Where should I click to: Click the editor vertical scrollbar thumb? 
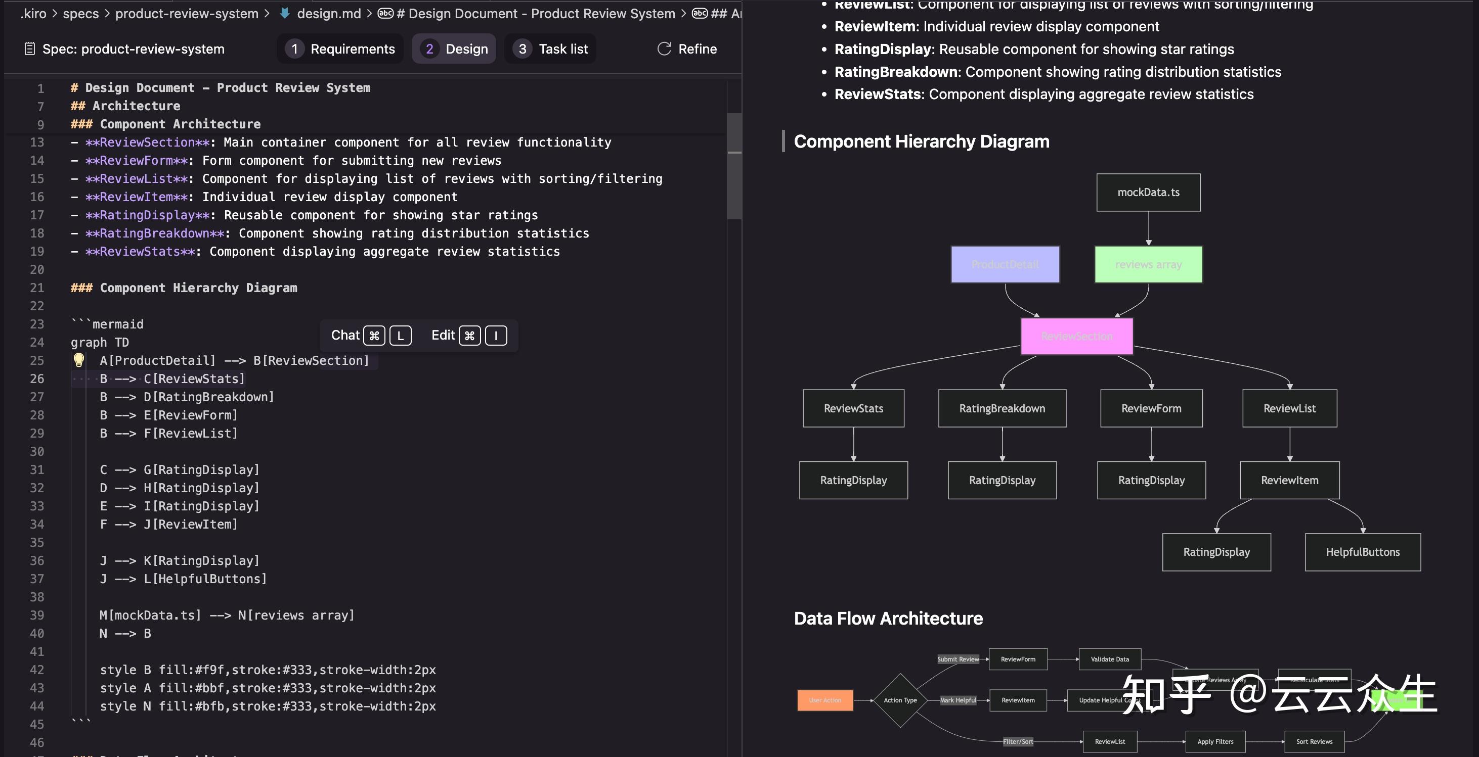[x=734, y=166]
